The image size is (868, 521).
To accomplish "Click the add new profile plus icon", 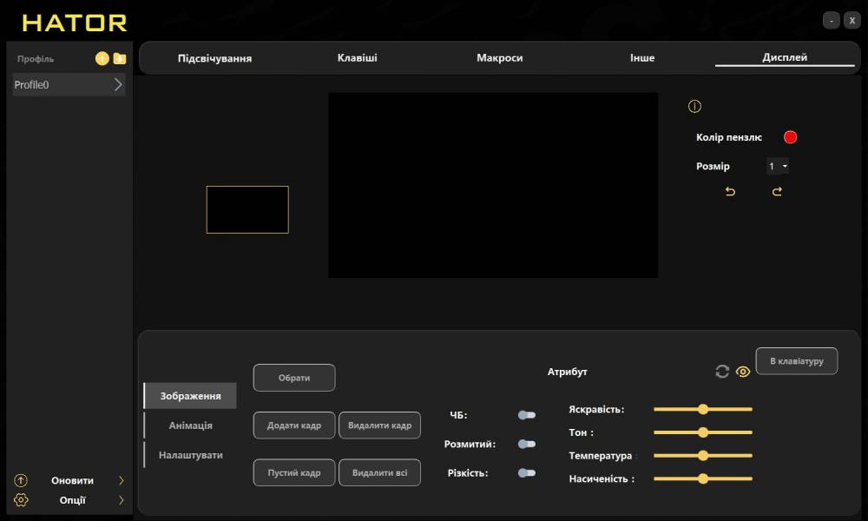I will pyautogui.click(x=102, y=59).
